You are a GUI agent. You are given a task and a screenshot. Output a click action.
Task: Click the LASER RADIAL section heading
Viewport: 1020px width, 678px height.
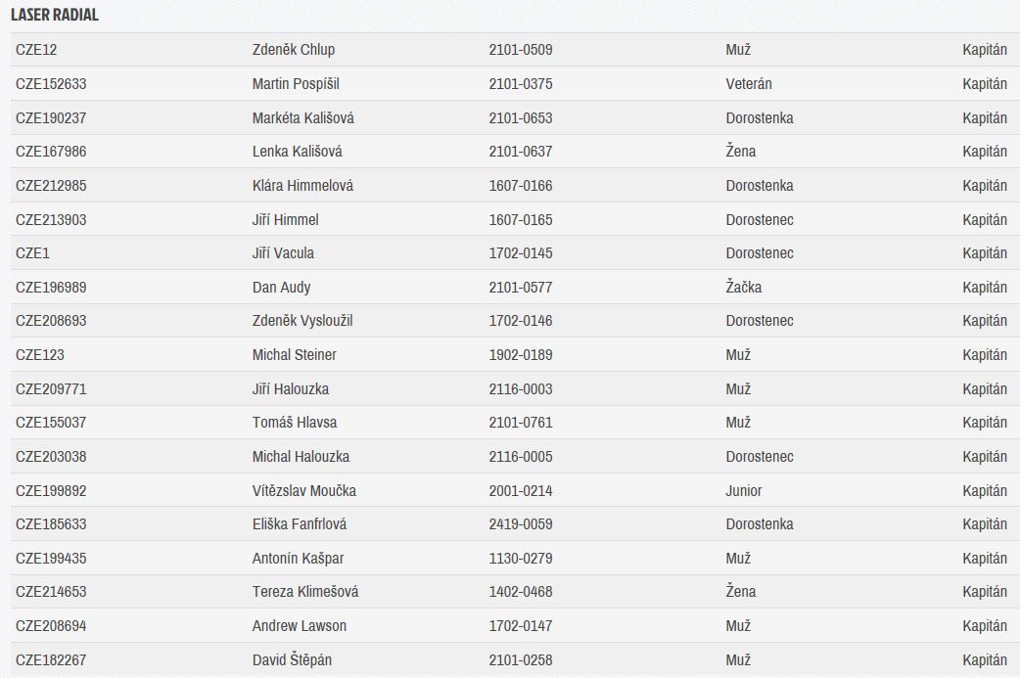pyautogui.click(x=55, y=15)
